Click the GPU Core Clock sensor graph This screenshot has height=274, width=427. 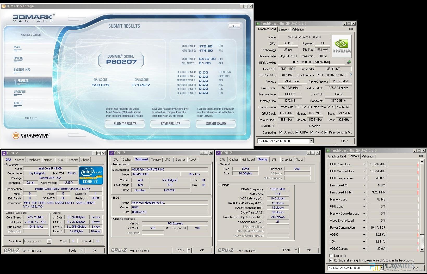coord(403,164)
